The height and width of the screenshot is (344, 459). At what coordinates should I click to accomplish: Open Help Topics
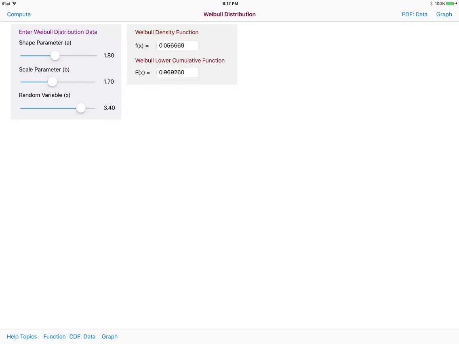(22, 336)
